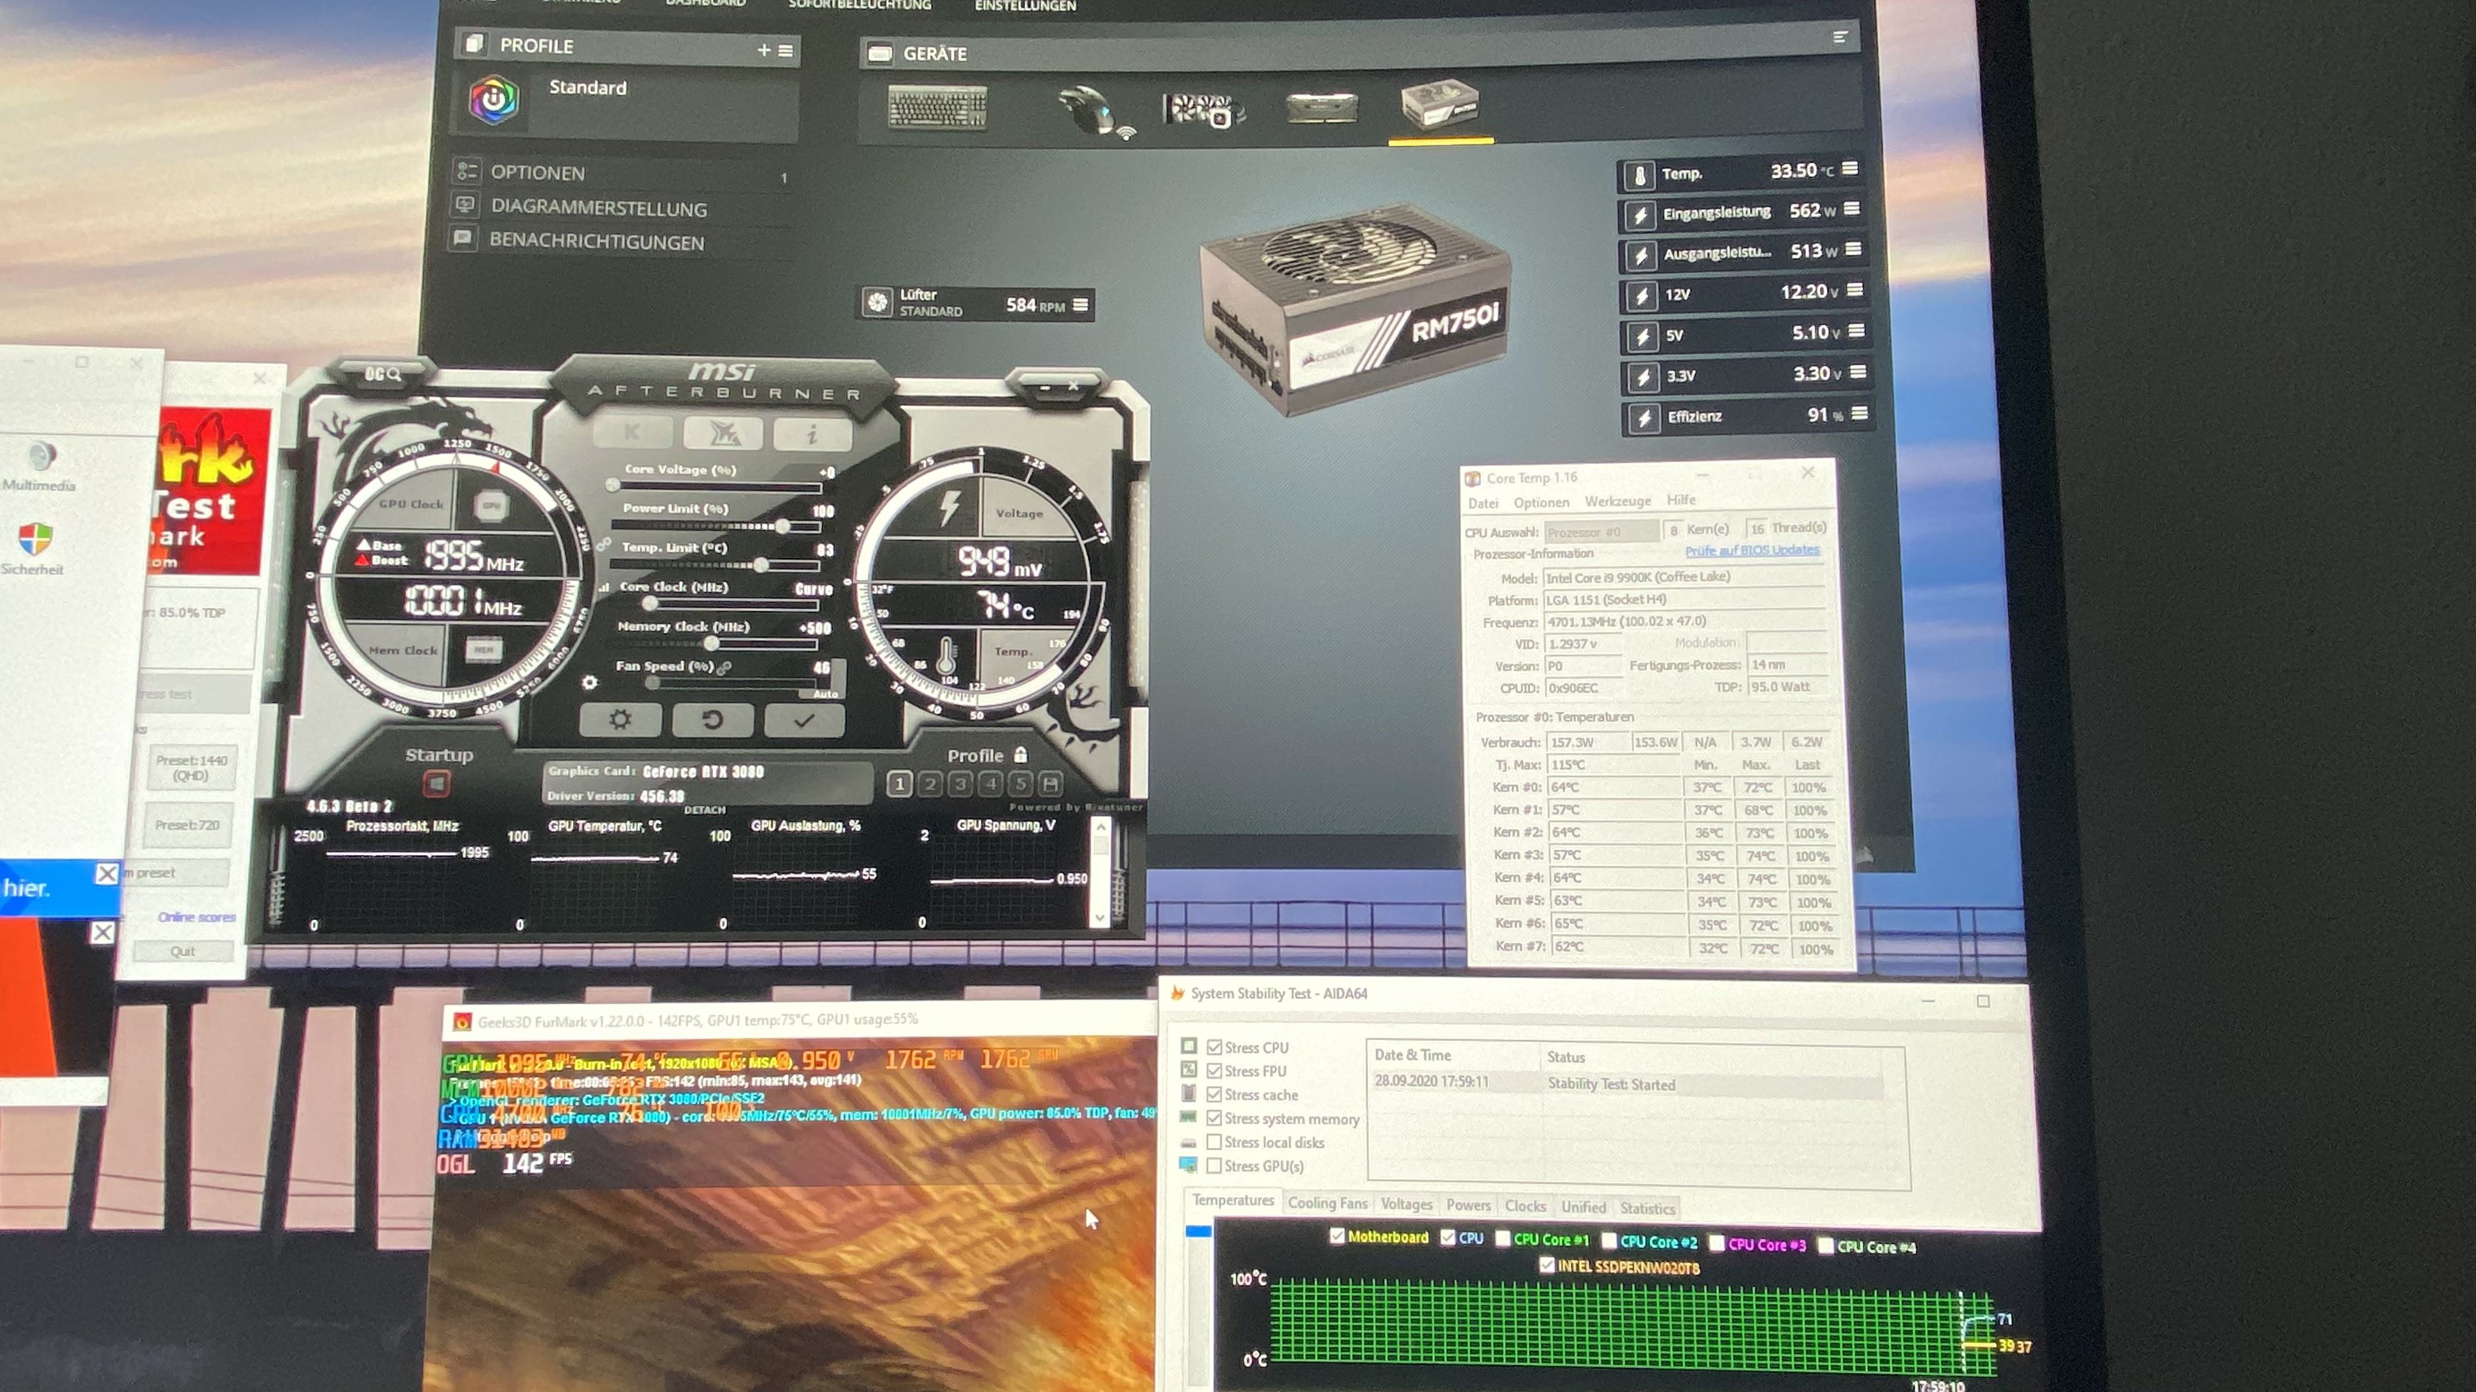The image size is (2476, 1392).
Task: Enable Stress GPU(s) checkbox
Action: pos(1214,1166)
